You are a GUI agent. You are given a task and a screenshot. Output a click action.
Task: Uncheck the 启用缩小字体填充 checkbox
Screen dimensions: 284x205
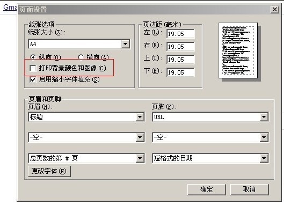point(33,79)
